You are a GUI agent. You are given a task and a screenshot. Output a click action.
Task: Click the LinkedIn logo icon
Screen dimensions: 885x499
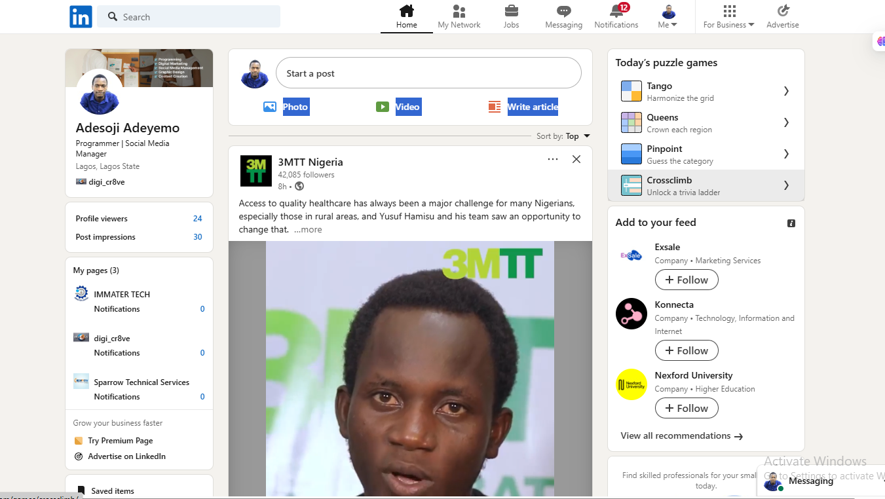coord(81,17)
